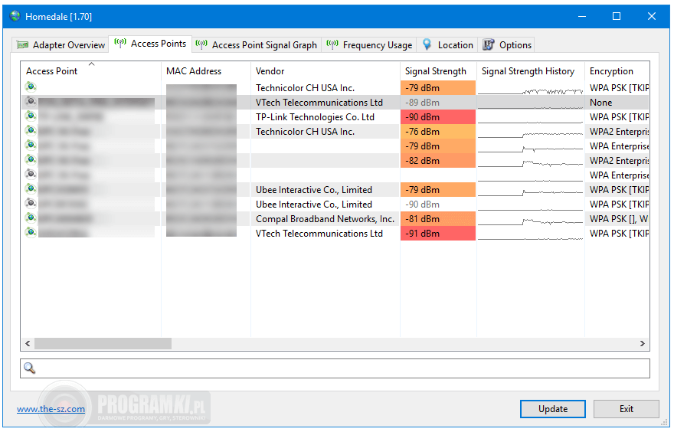The image size is (674, 432).
Task: Click access point icon in the -91 dBm row
Action: [31, 233]
